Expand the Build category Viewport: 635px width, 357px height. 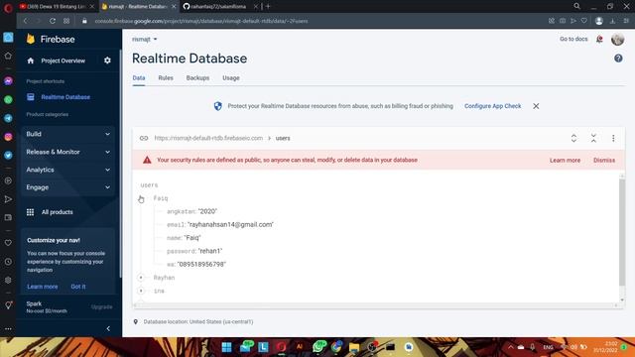(68, 134)
